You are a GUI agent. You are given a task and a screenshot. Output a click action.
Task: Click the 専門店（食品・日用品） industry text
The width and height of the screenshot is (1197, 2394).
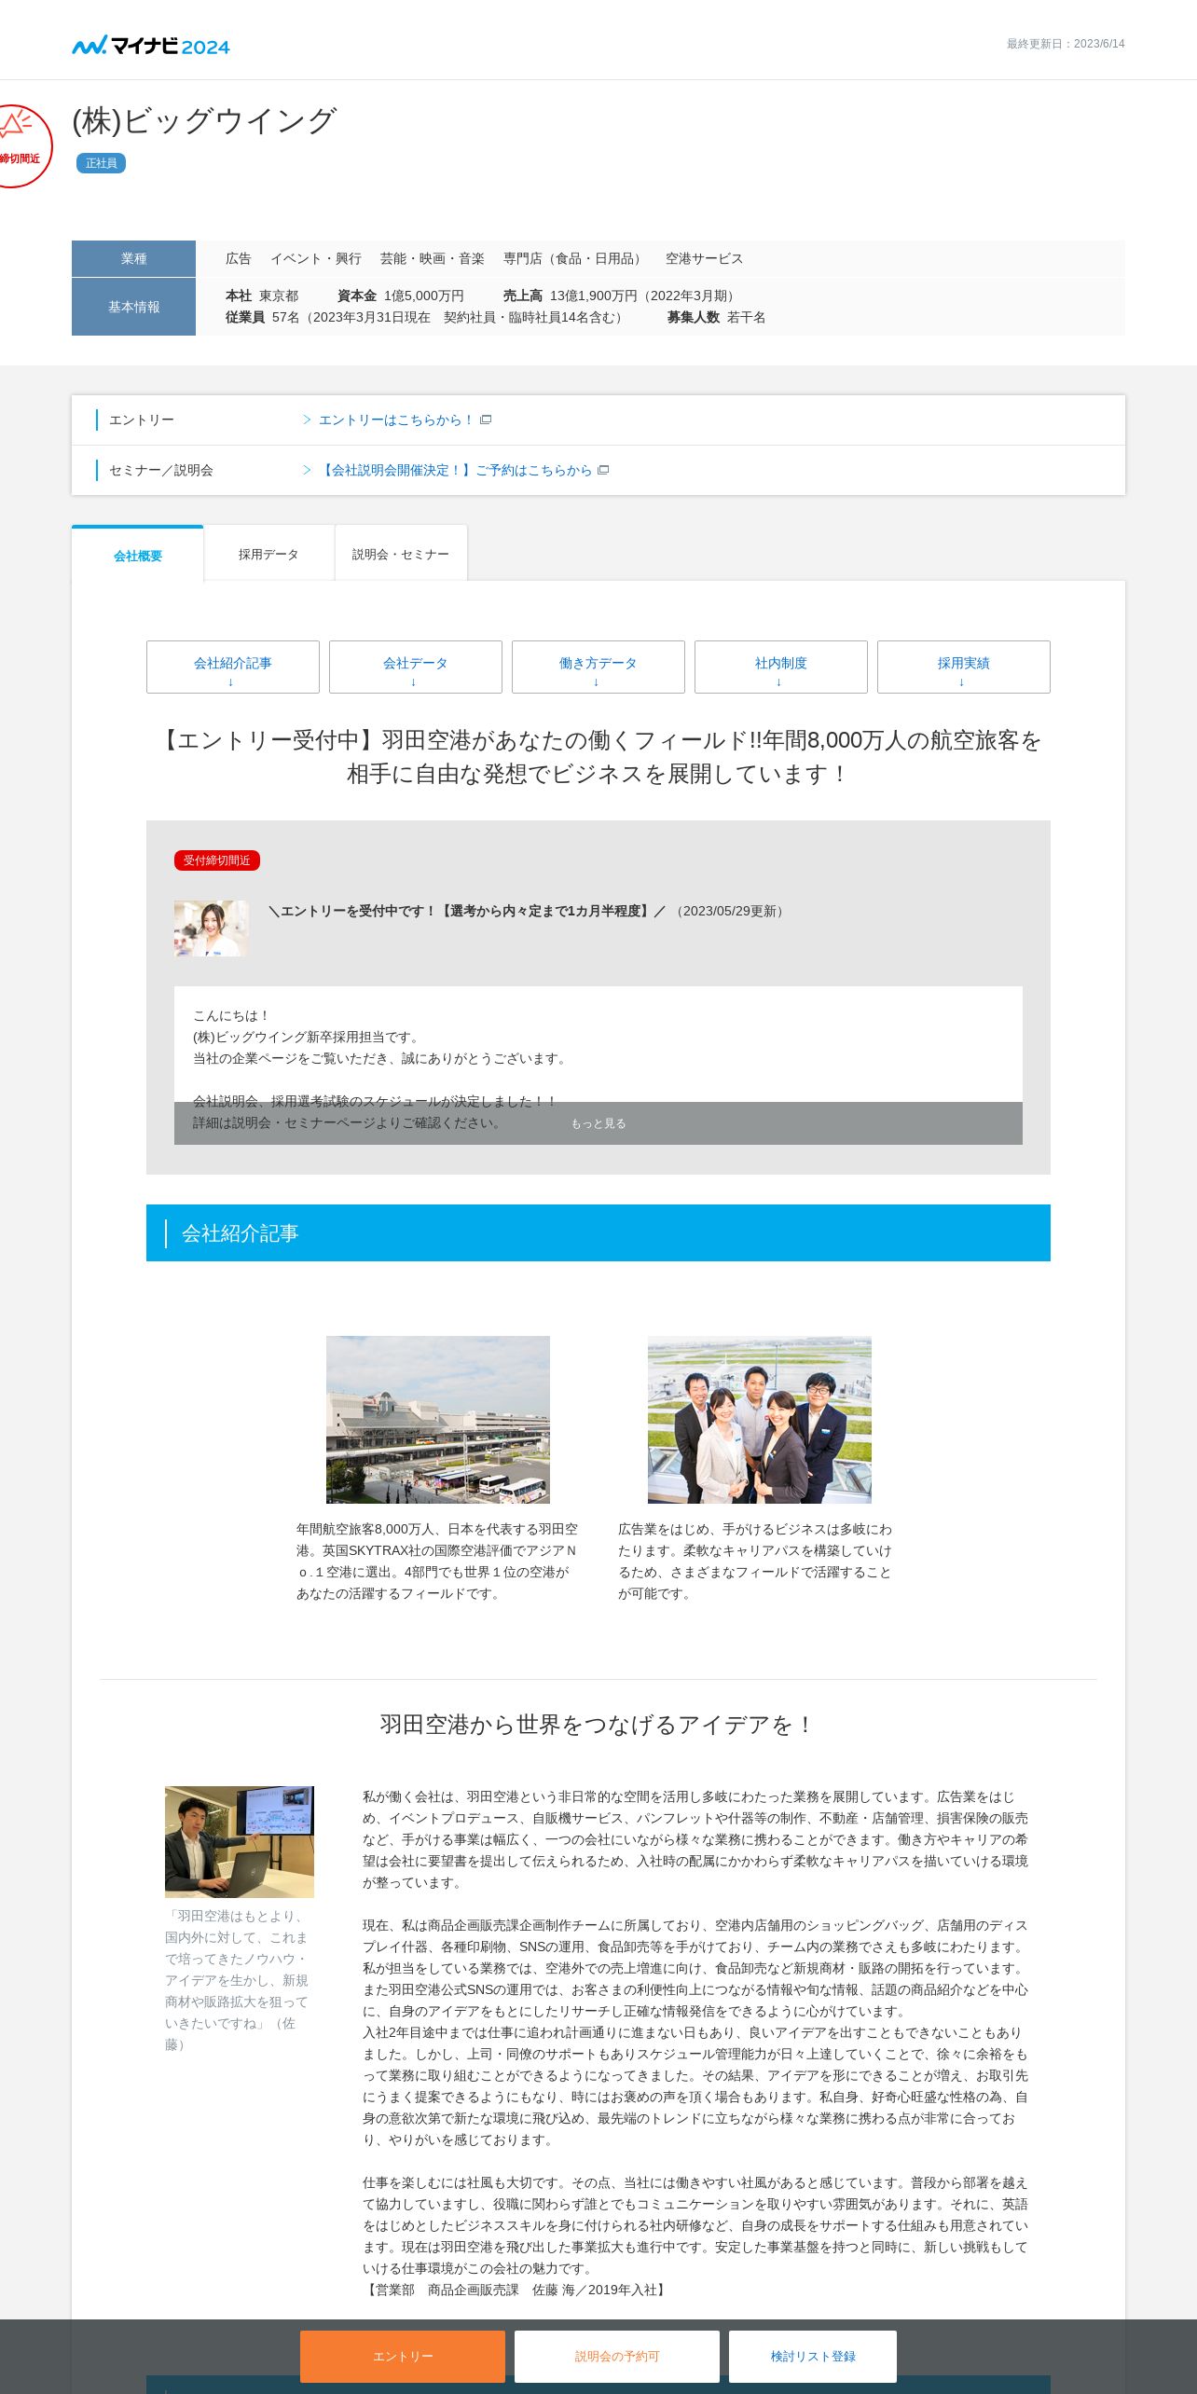tap(575, 259)
